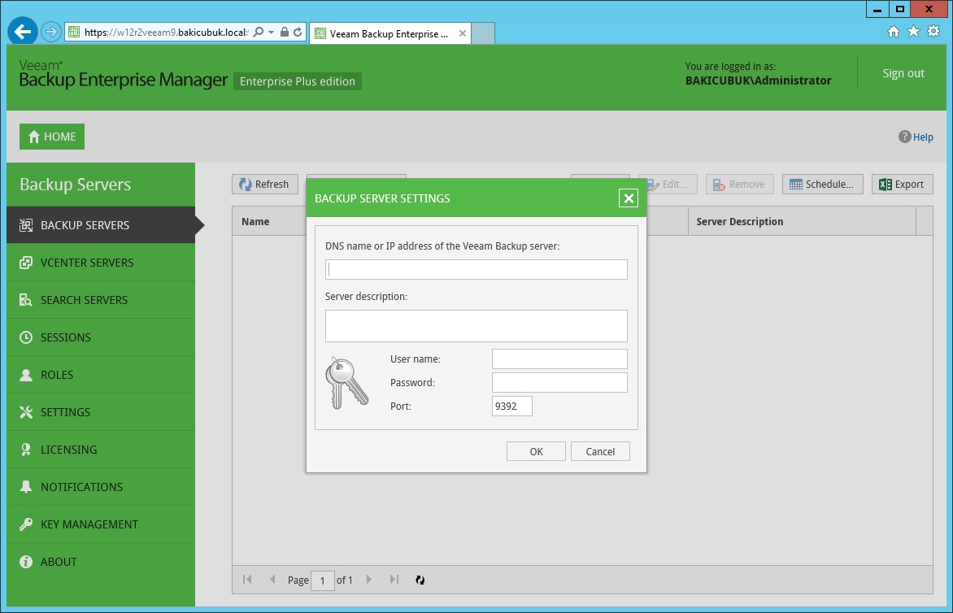Sign out of Enterprise Manager
The height and width of the screenshot is (613, 953).
[903, 73]
